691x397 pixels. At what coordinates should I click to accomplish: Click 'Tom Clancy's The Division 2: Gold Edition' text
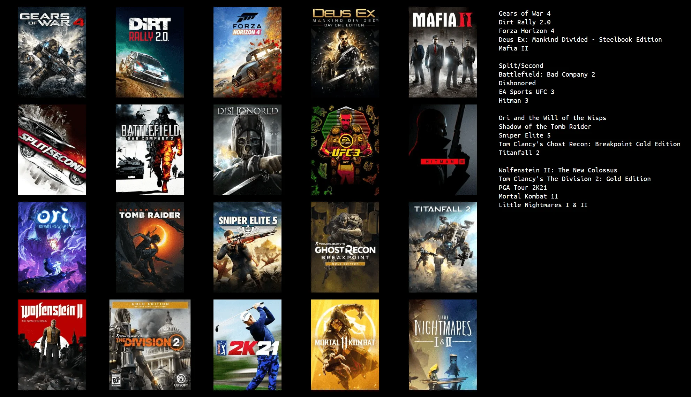(575, 179)
